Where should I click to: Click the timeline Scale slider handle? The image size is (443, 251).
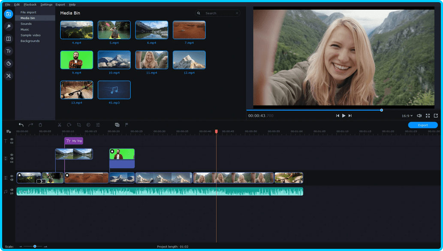[x=35, y=246]
